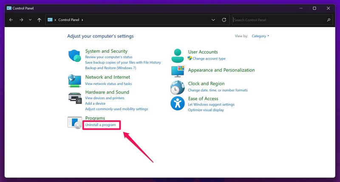Click the Control Panel title bar icon
The width and height of the screenshot is (340, 182).
pyautogui.click(x=9, y=8)
